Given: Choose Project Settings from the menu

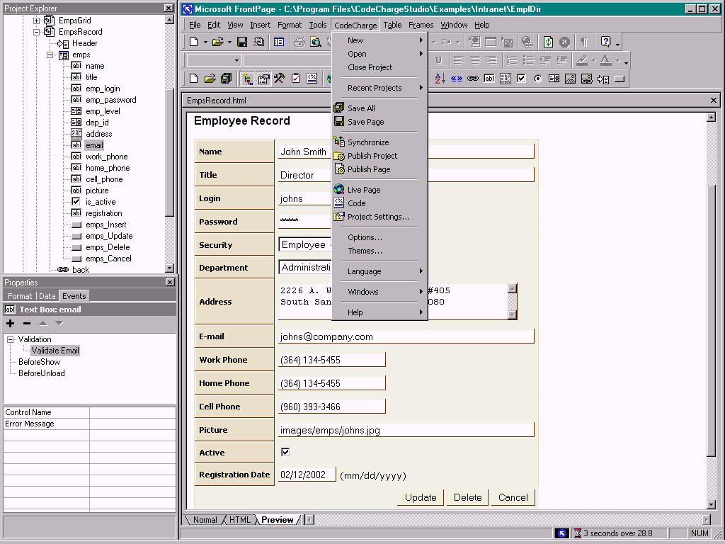Looking at the screenshot, I should [379, 217].
